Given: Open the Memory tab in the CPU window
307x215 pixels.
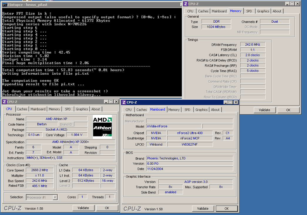Looking at the screenshot, I should pos(54,109).
